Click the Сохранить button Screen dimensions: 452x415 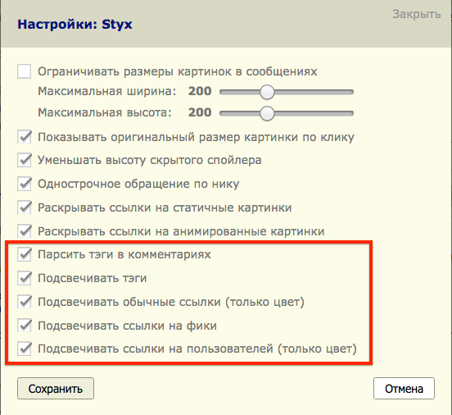[x=56, y=389]
